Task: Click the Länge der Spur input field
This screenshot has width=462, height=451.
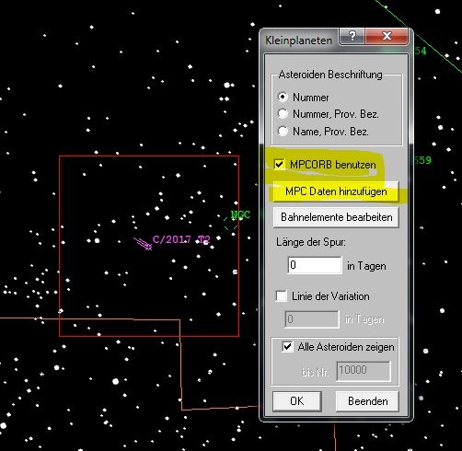Action: 315,265
